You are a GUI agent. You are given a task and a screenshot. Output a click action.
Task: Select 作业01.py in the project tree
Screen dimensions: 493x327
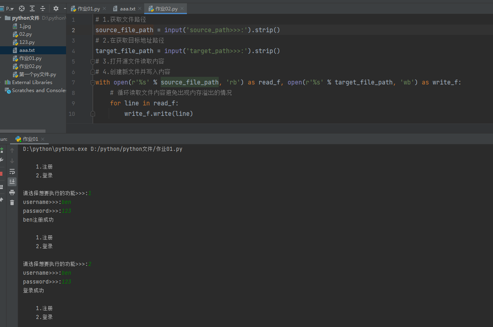coord(33,58)
